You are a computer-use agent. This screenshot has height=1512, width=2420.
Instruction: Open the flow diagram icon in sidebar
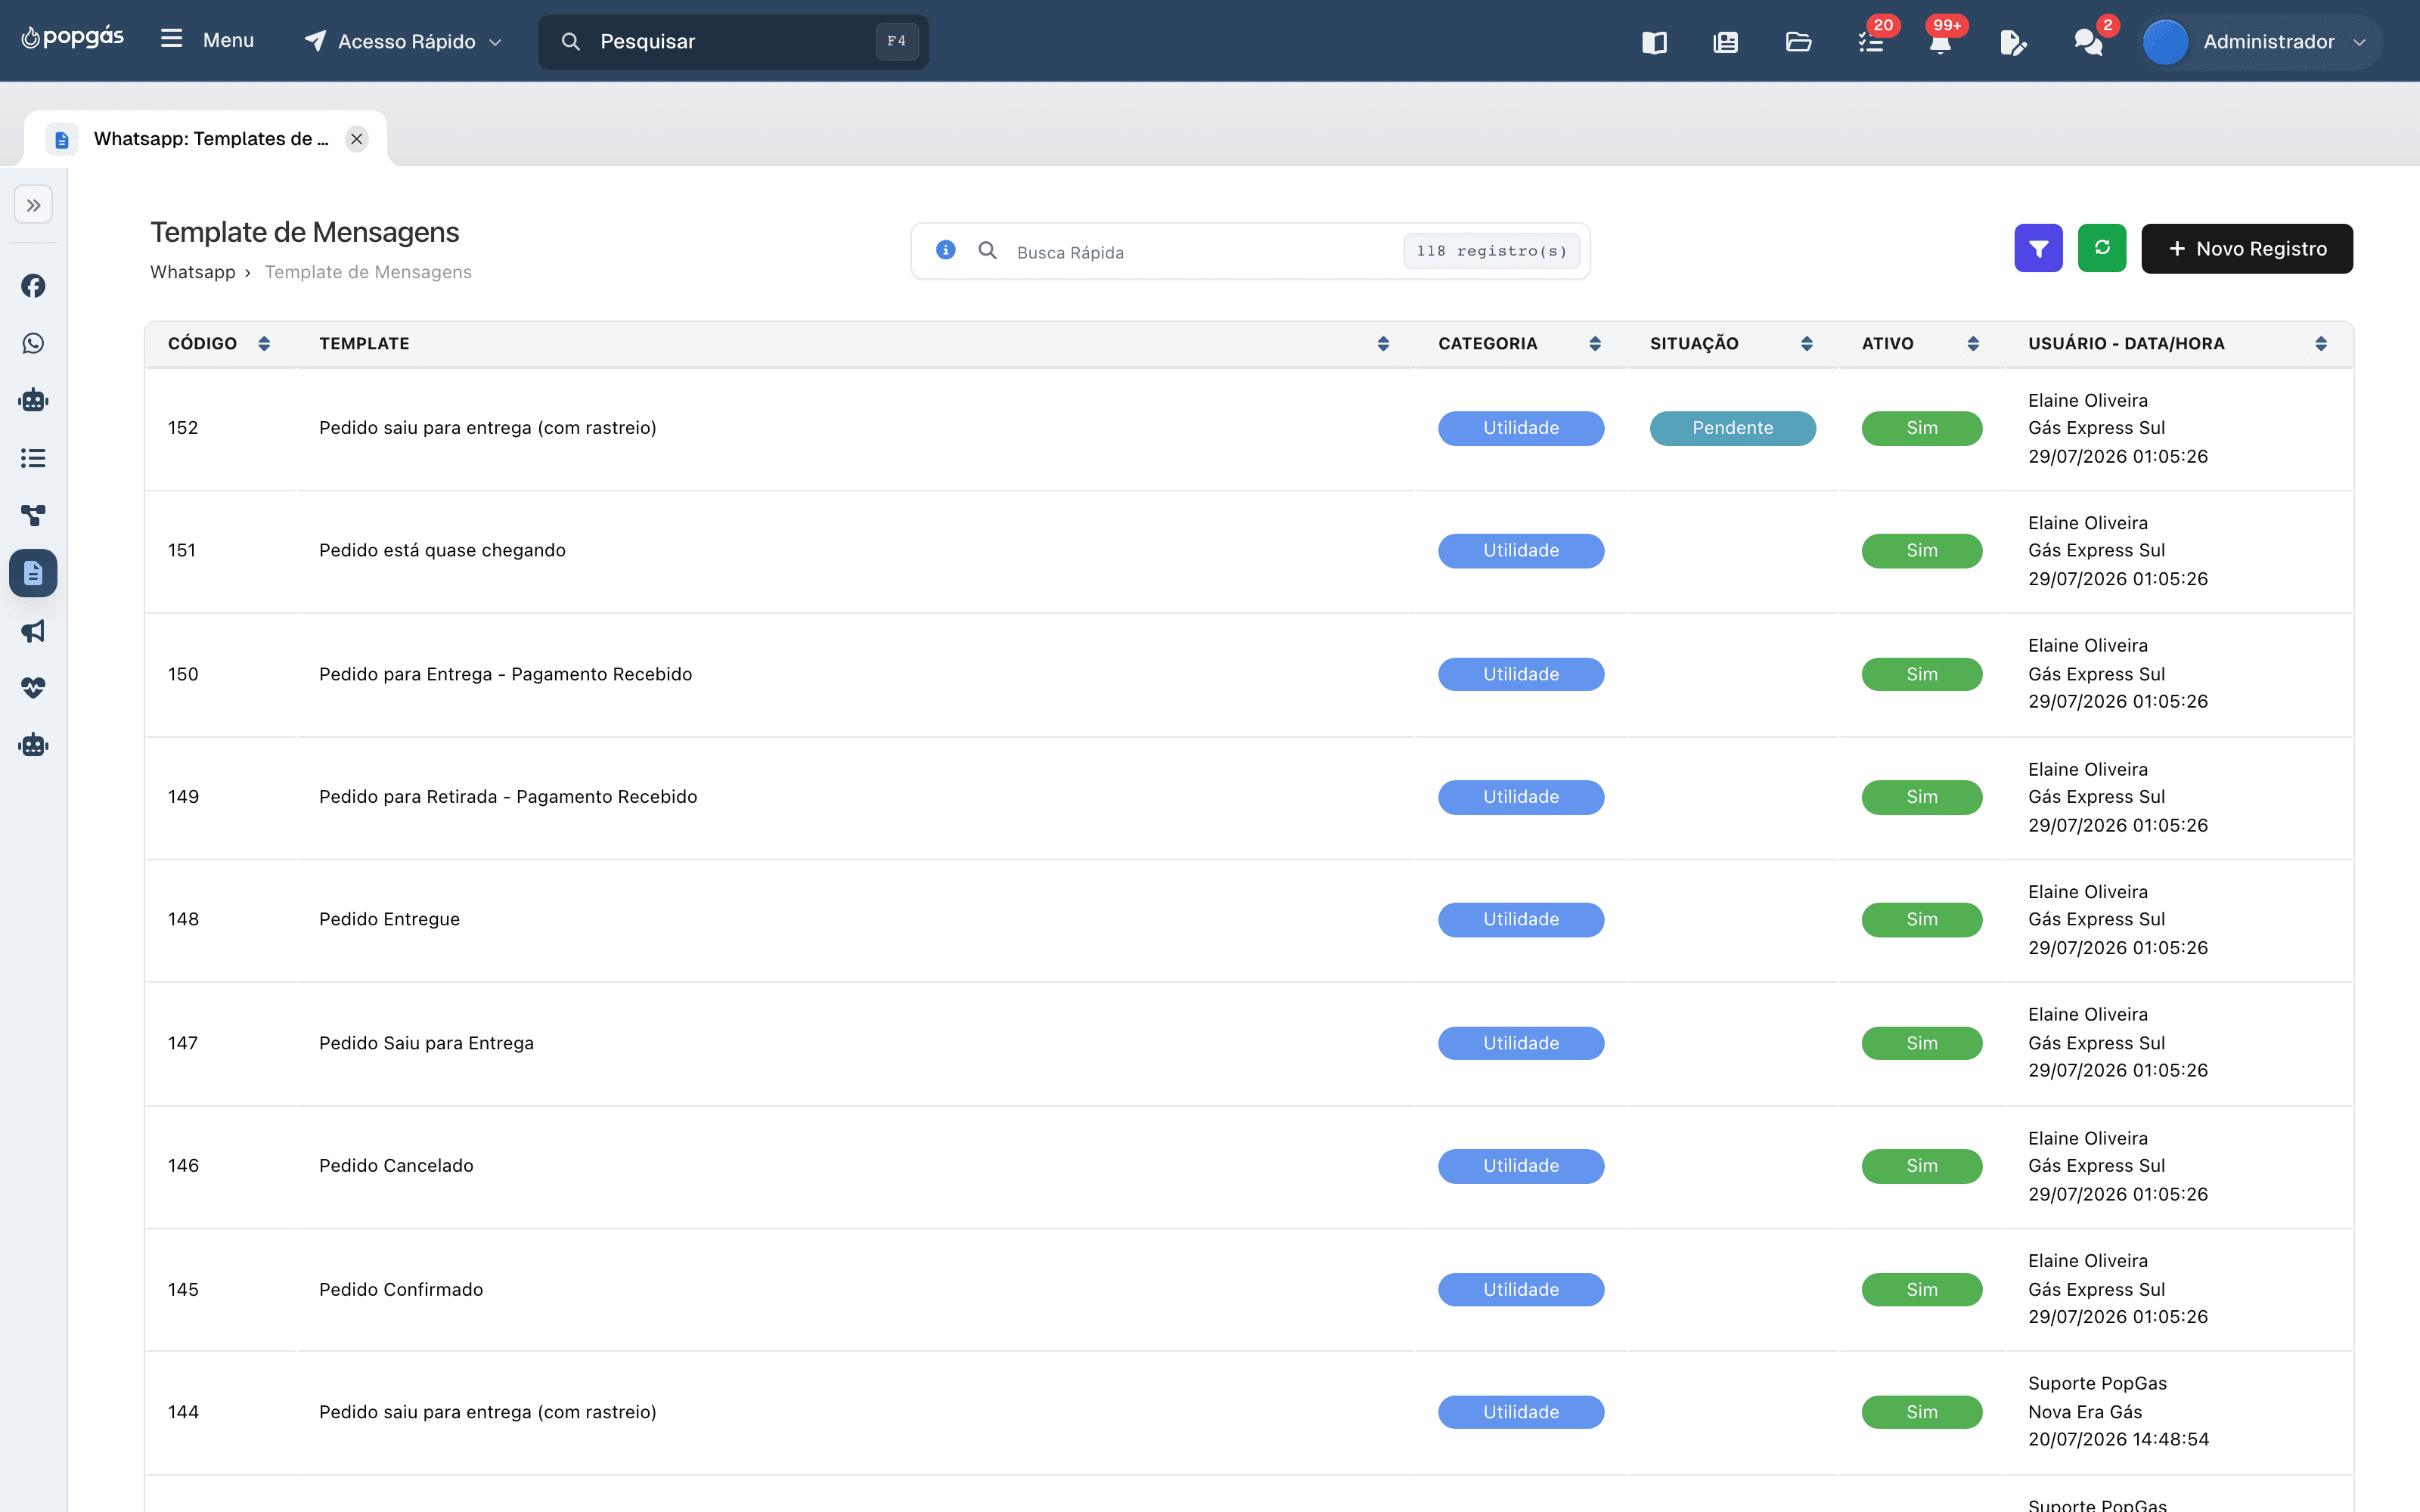(33, 516)
